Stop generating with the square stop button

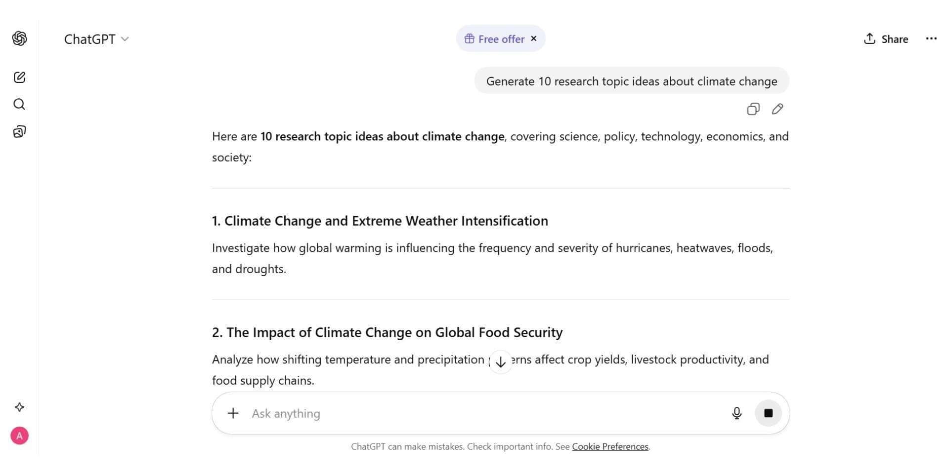(x=768, y=413)
